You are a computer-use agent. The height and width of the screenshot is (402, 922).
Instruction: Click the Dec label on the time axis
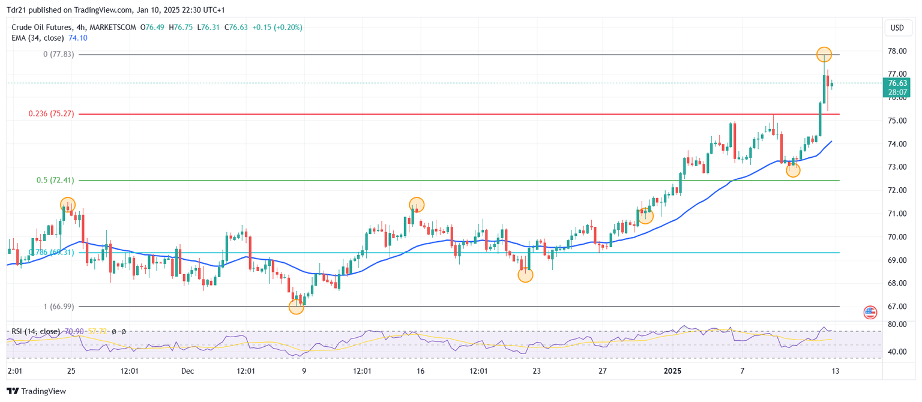point(188,371)
